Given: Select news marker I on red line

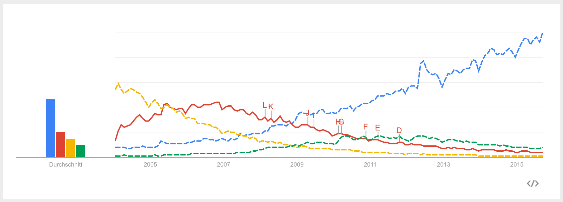Looking at the screenshot, I should [314, 116].
